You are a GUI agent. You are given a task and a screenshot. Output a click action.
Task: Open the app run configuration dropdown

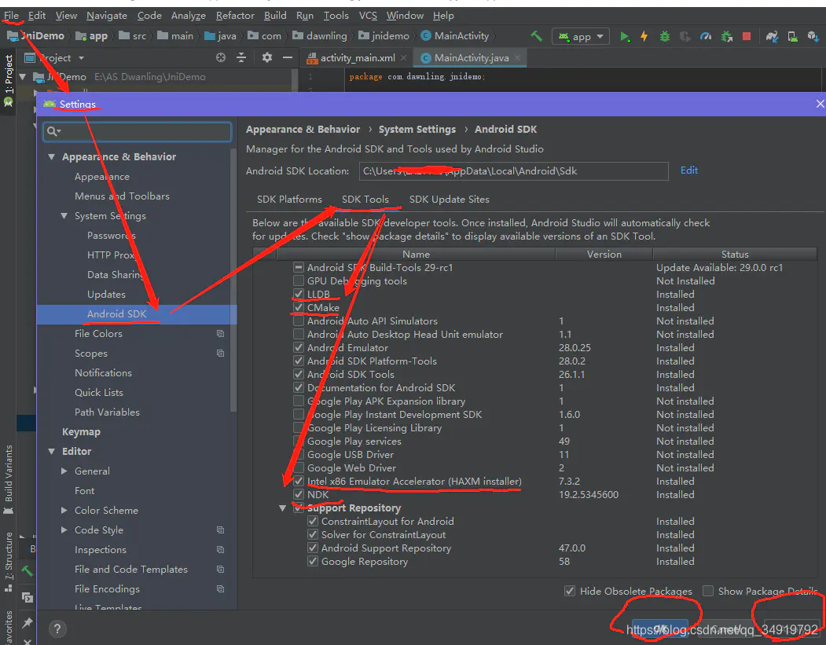click(581, 36)
